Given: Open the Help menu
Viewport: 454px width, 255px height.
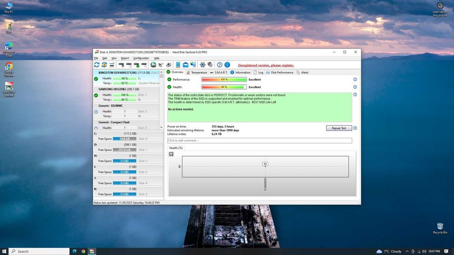Looking at the screenshot, I should (157, 58).
